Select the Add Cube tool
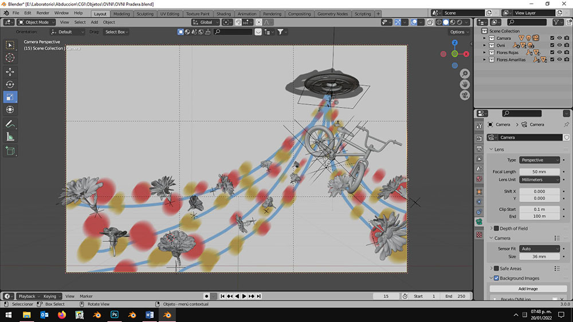 coord(10,151)
